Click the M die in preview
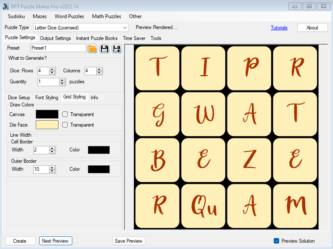Image resolution: width=333 pixels, height=249 pixels. (296, 206)
